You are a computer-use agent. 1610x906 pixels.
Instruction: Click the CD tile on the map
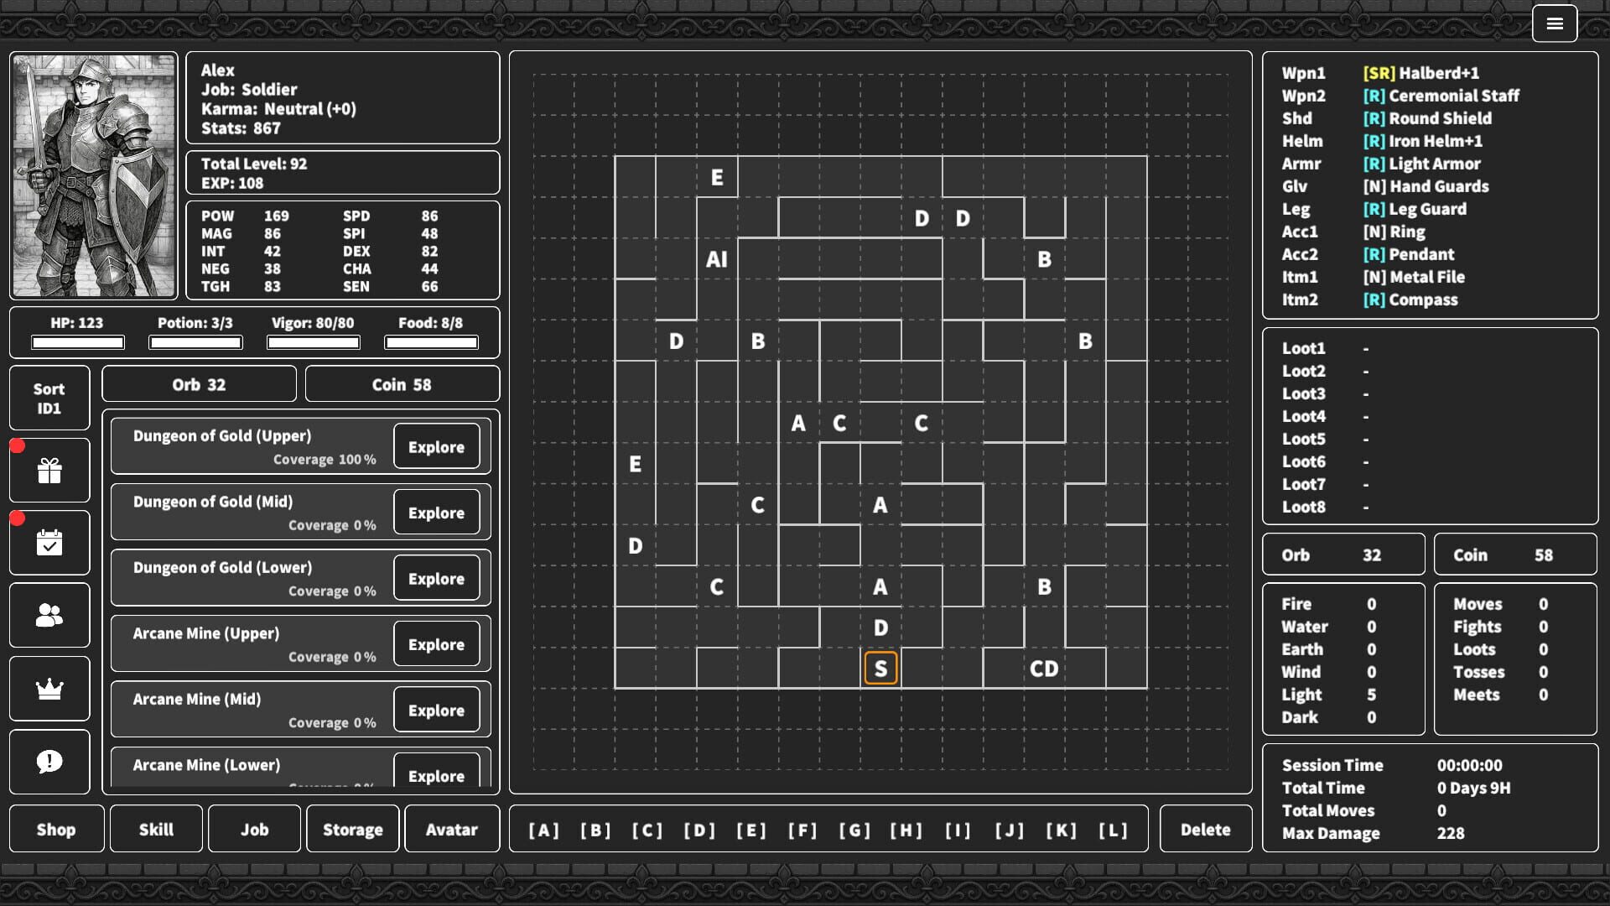pyautogui.click(x=1044, y=669)
